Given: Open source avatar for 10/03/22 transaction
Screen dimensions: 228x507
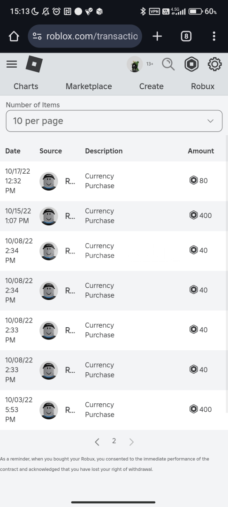Looking at the screenshot, I should (49, 410).
